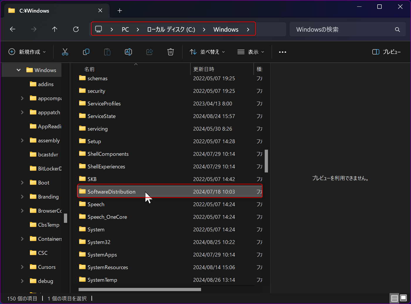
Task: Expand the Cursors tree node
Action: [x=22, y=267]
